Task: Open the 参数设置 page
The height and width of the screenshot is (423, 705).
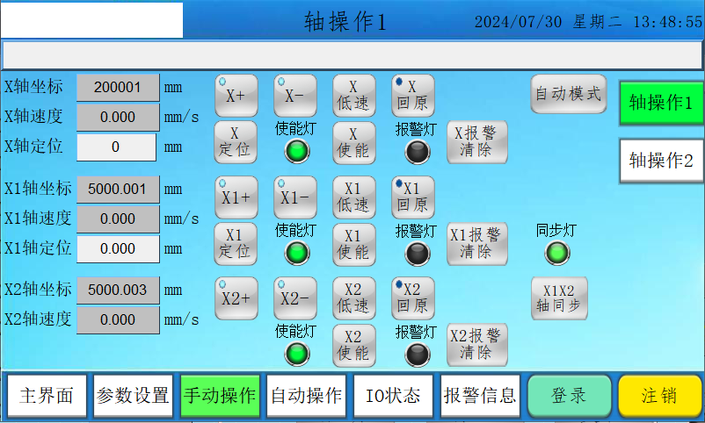Action: point(133,396)
